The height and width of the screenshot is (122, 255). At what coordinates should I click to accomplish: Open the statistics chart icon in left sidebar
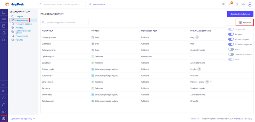point(4,12)
